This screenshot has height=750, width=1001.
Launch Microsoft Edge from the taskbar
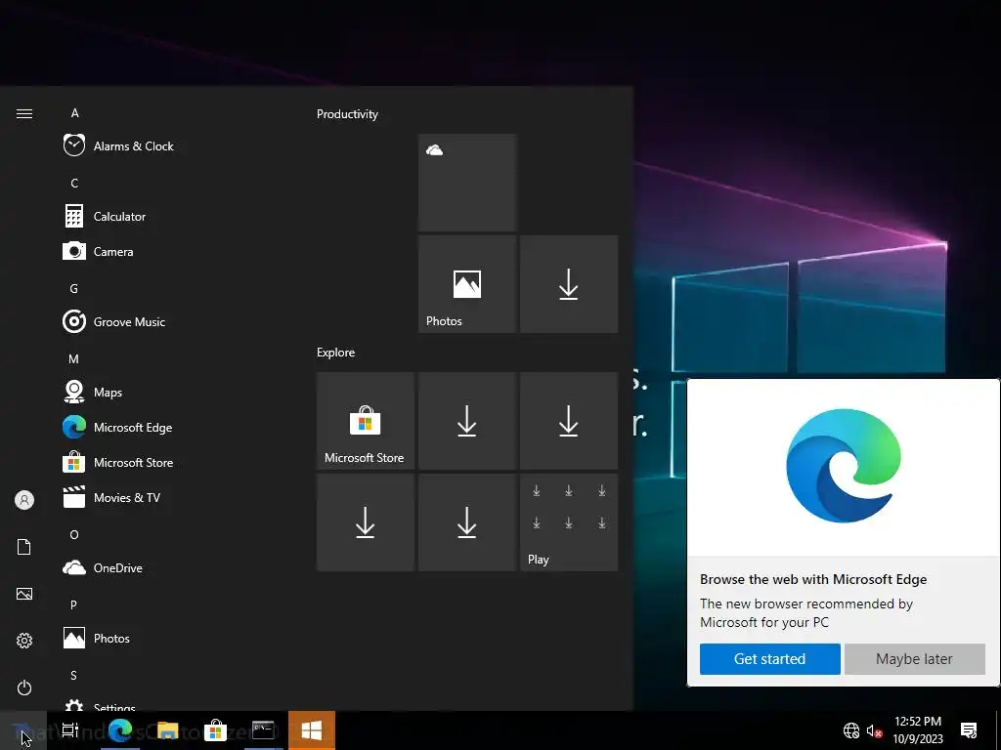tap(120, 730)
